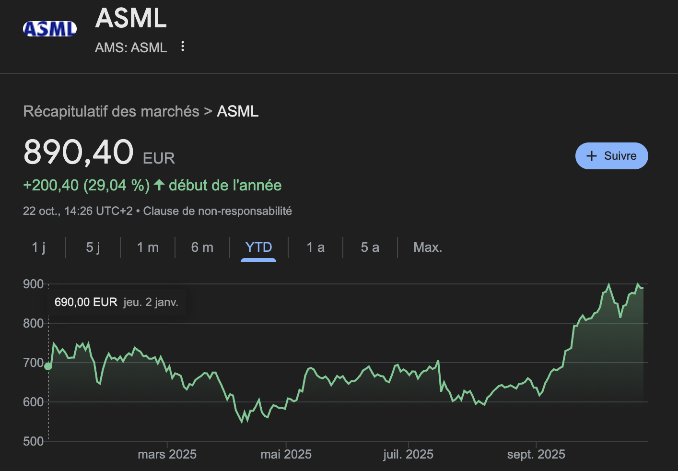This screenshot has width=678, height=471.
Task: Click the 500 y-axis label
Action: point(34,441)
